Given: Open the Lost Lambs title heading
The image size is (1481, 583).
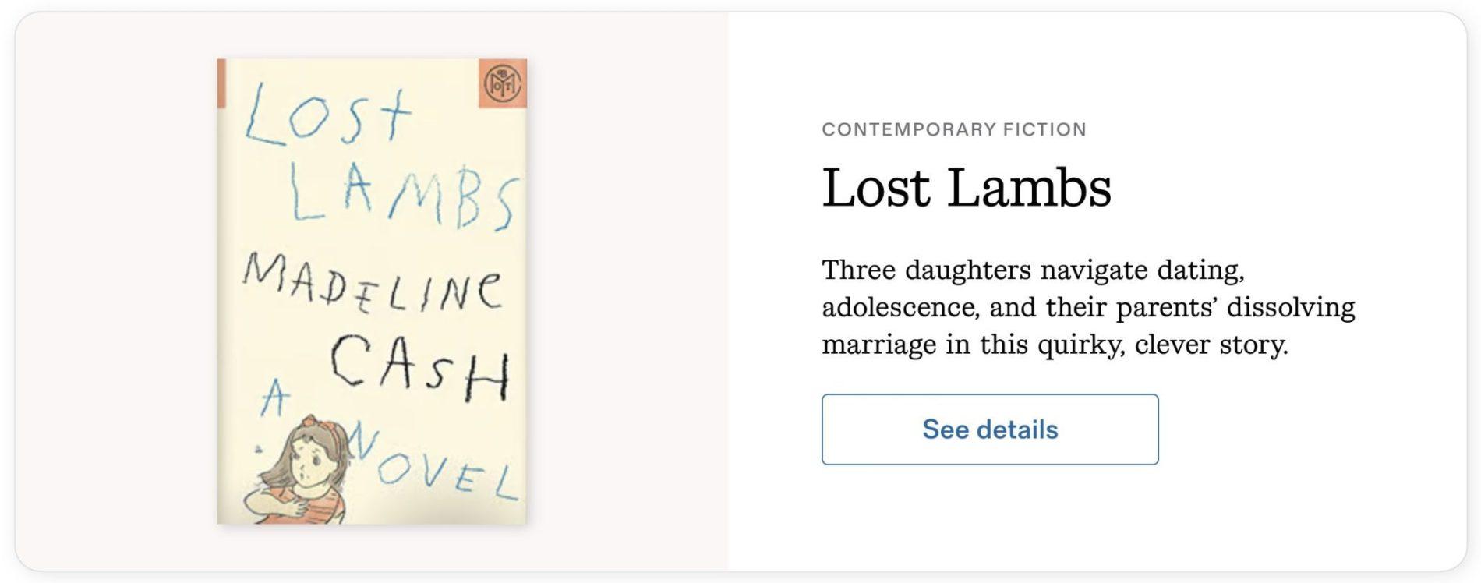Looking at the screenshot, I should pos(966,189).
